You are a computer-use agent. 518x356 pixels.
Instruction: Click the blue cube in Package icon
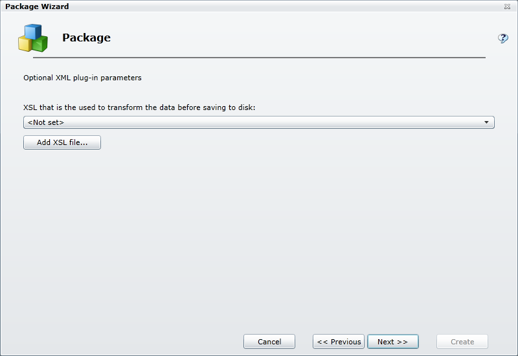click(32, 31)
